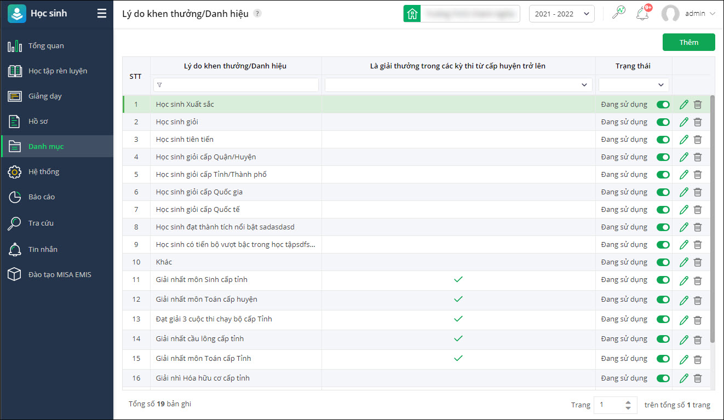Open the chart analytics icon in header

(619, 13)
